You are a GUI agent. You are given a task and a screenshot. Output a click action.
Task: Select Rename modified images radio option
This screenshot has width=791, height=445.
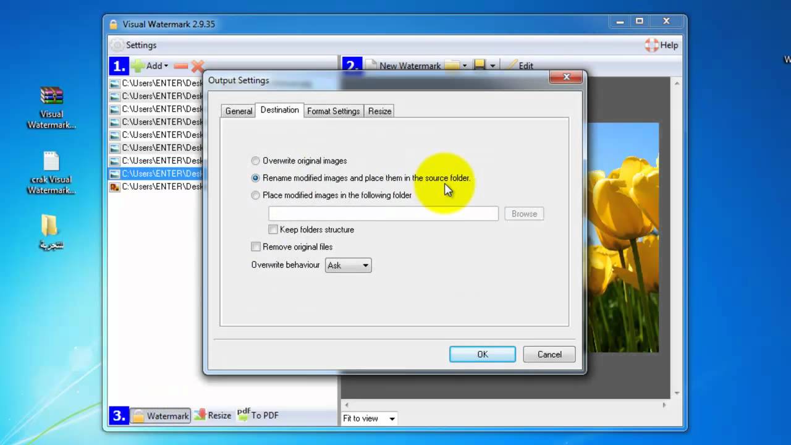pos(361,178)
